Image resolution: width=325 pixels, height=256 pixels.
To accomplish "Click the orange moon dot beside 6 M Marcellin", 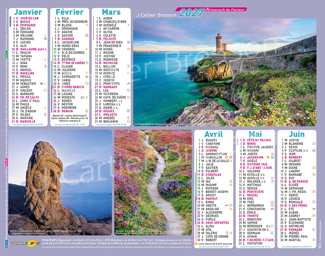I will tap(227, 157).
